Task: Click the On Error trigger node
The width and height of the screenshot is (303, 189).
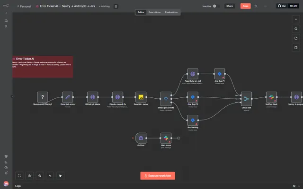Action: pos(141,138)
